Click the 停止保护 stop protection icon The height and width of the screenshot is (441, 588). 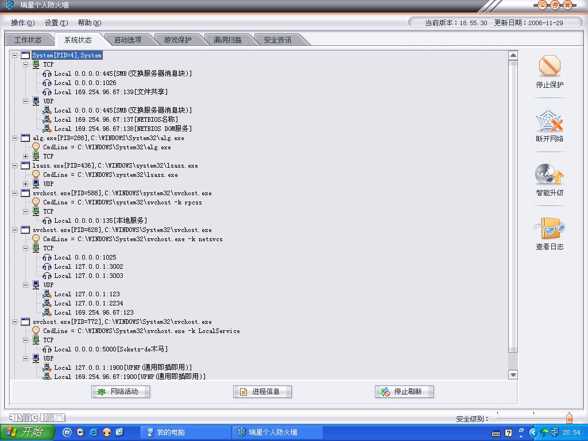[x=550, y=65]
